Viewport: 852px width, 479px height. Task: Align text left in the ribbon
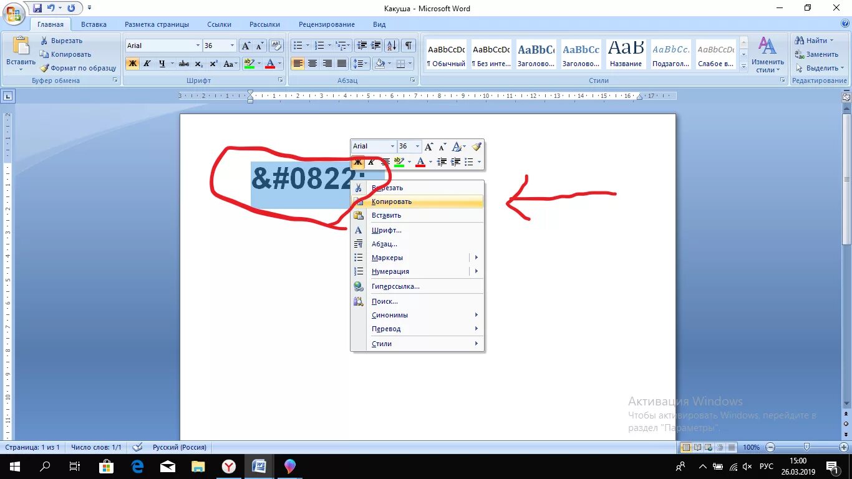click(x=298, y=64)
